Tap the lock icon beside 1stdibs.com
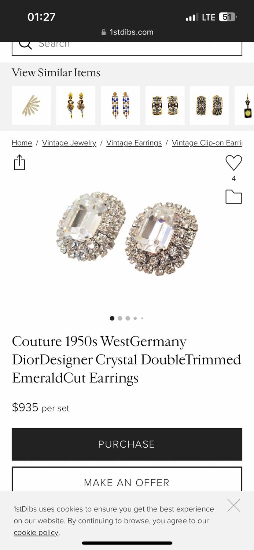The width and height of the screenshot is (254, 550). click(x=104, y=32)
